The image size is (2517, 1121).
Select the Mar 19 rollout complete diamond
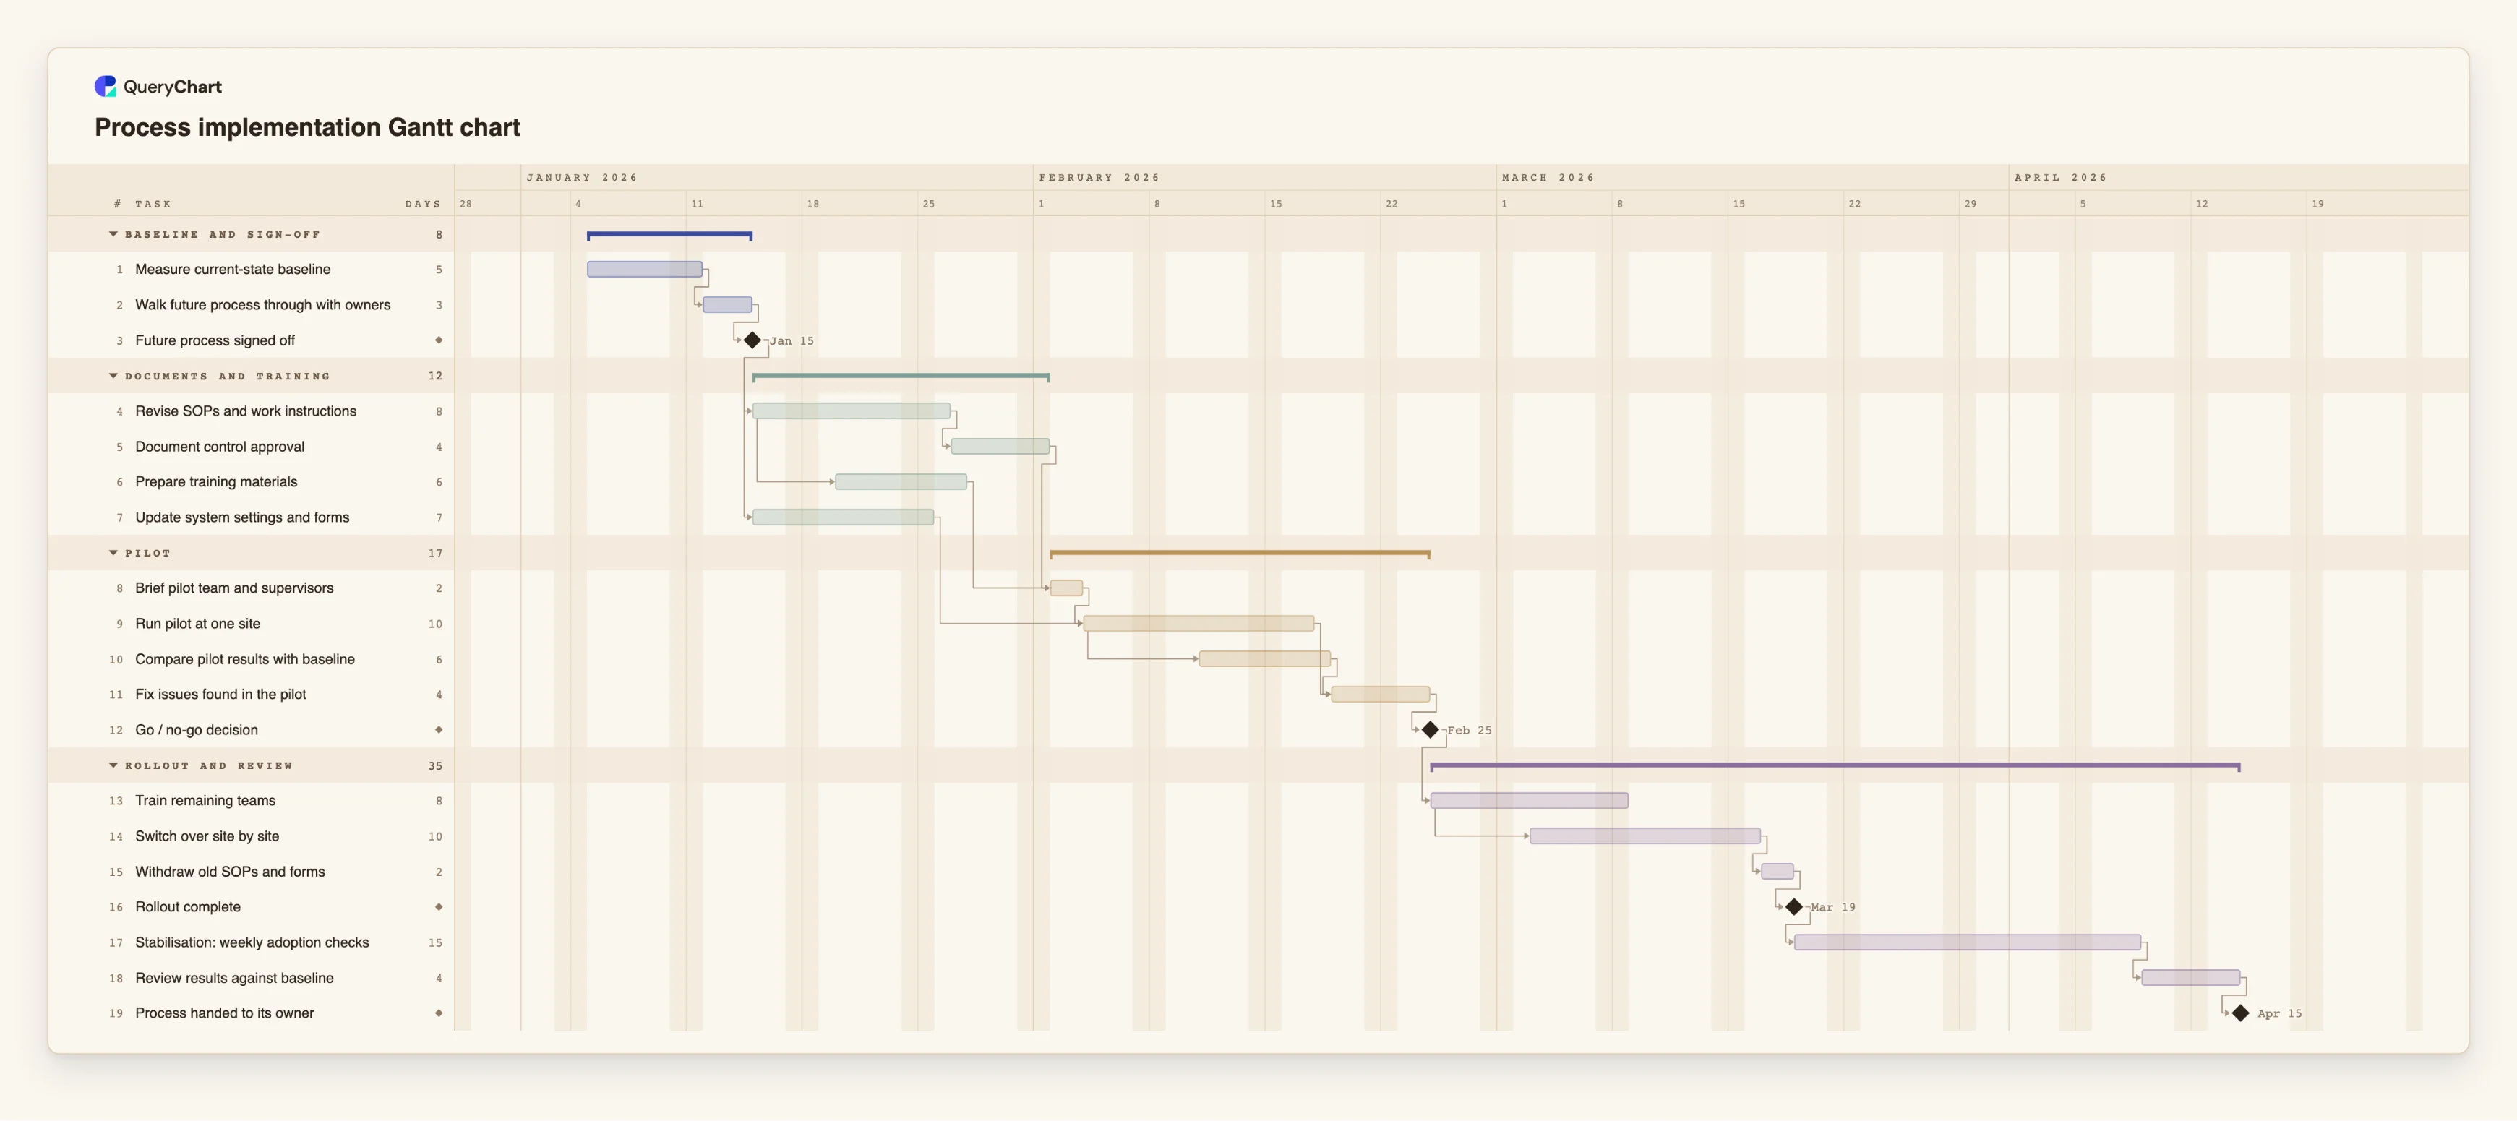[1794, 907]
